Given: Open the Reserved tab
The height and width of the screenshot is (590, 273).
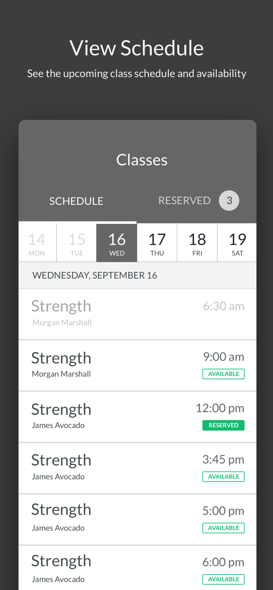Looking at the screenshot, I should pyautogui.click(x=184, y=201).
